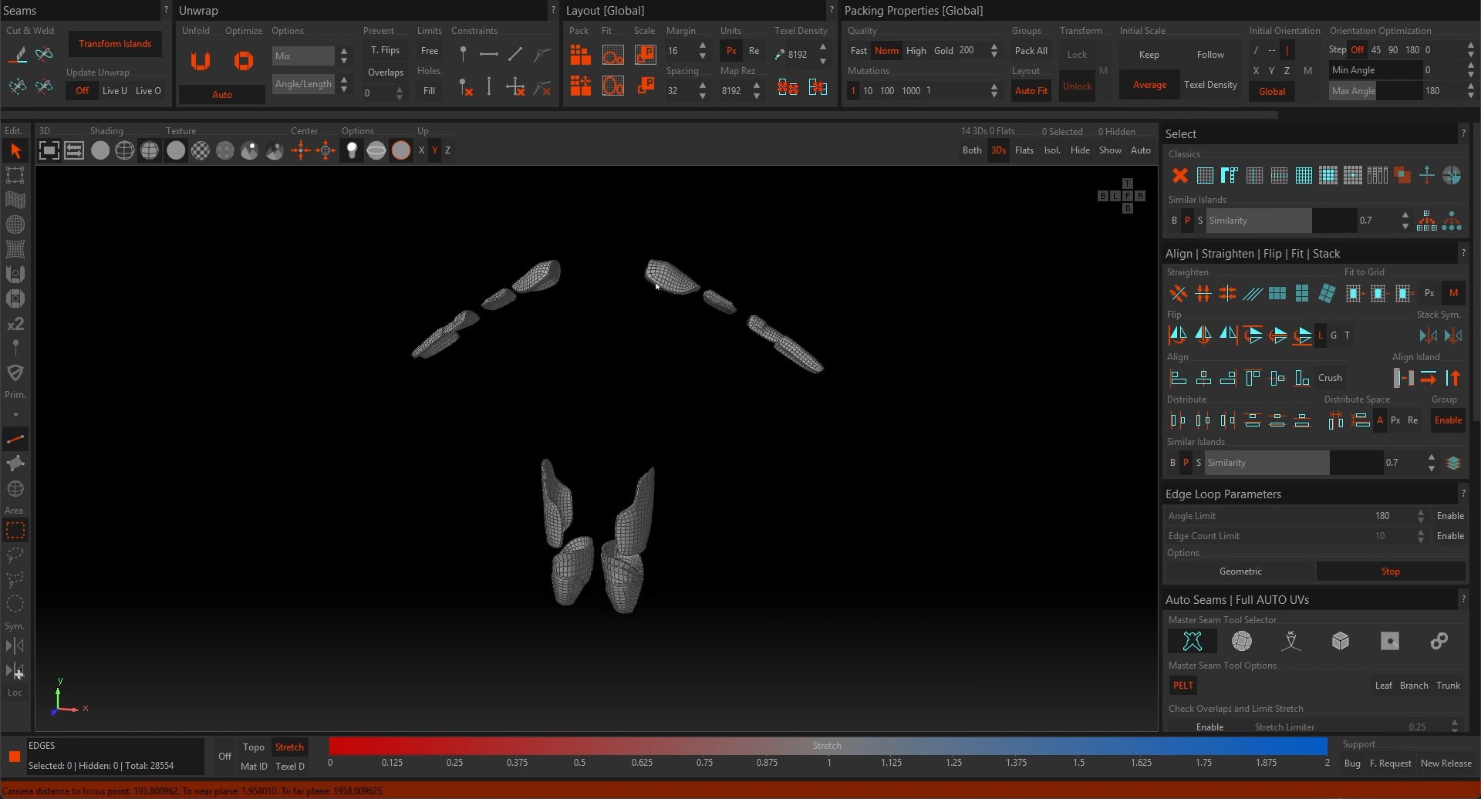Click the box seam tool icon

tap(1340, 641)
